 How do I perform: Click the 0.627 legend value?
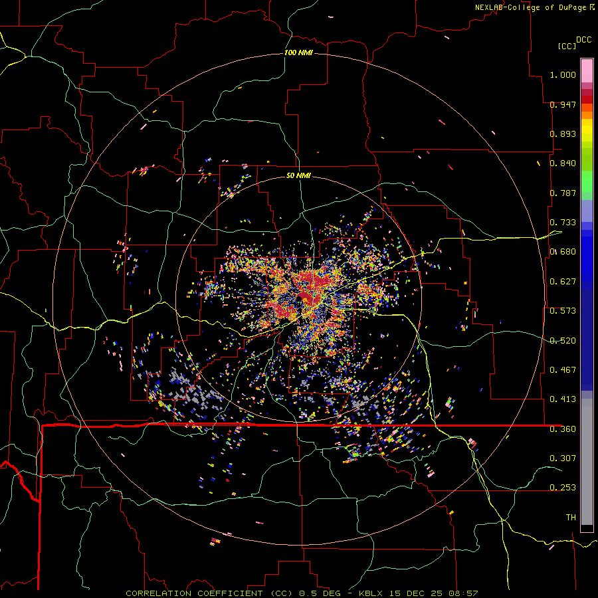(x=563, y=282)
